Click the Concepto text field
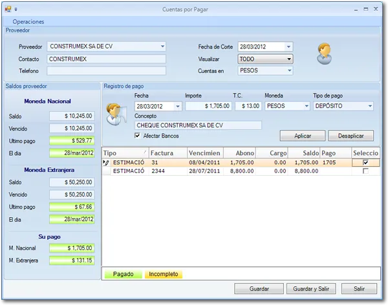The image size is (388, 305). pyautogui.click(x=198, y=125)
